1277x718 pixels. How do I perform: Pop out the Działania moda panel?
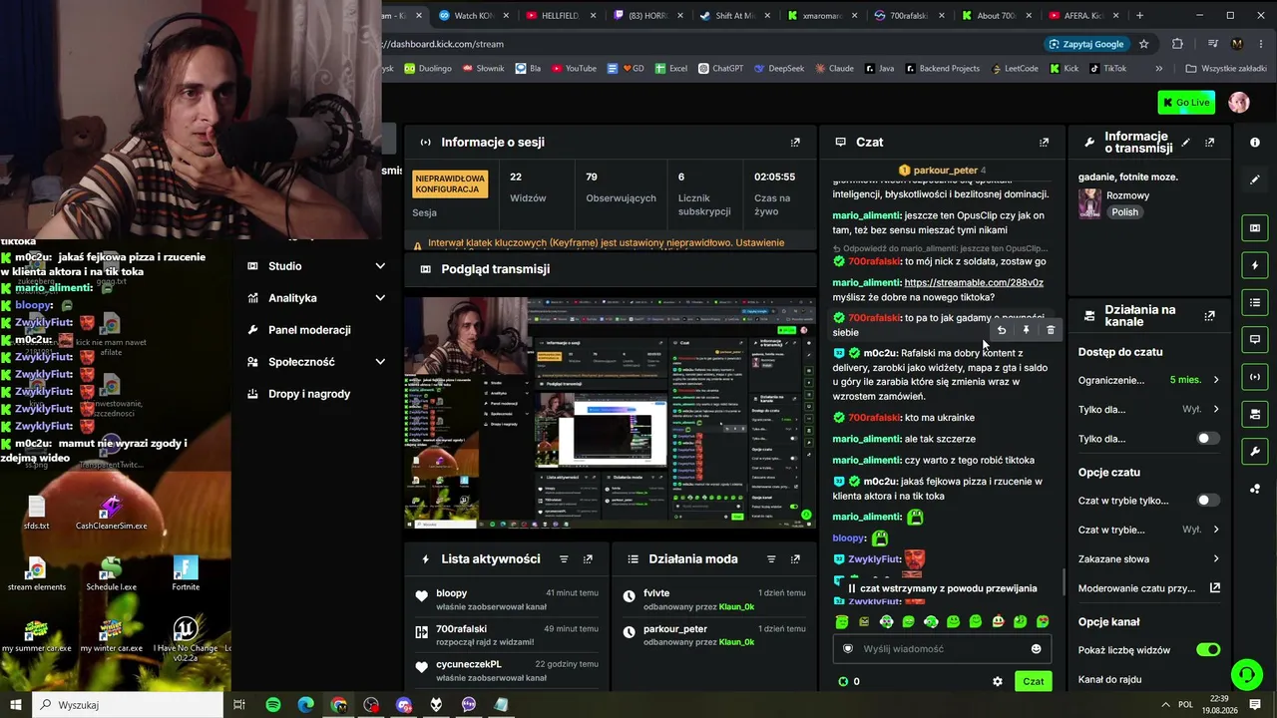[795, 559]
